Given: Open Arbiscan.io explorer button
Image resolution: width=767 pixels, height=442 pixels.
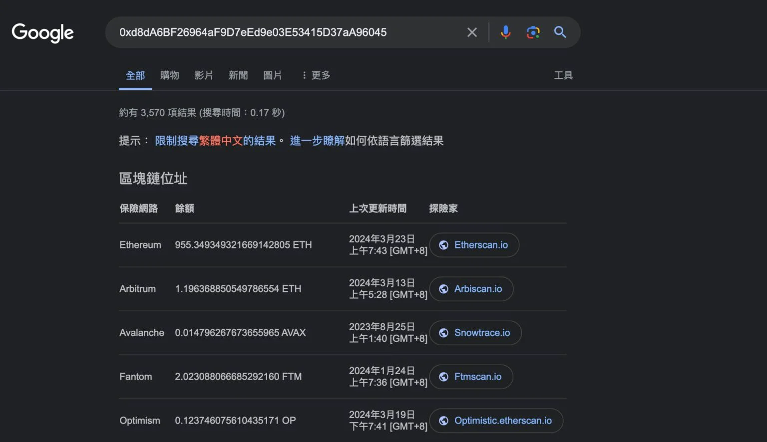Looking at the screenshot, I should pyautogui.click(x=471, y=289).
